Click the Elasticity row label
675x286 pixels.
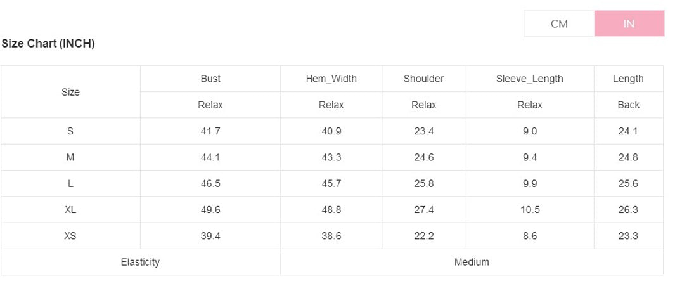[x=140, y=262]
